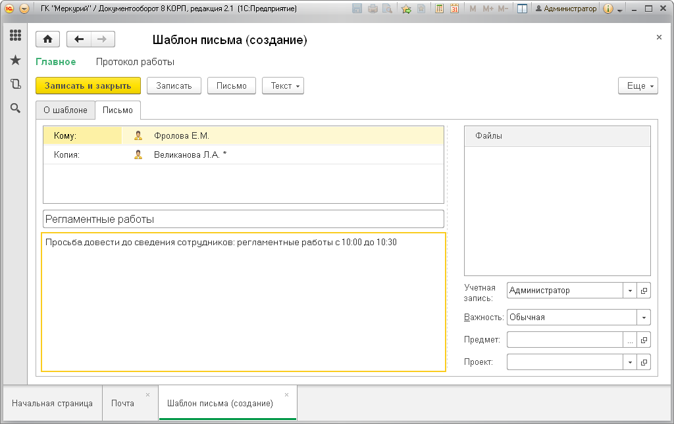The width and height of the screenshot is (674, 424).
Task: Click the window layout panels icon
Action: [522, 9]
